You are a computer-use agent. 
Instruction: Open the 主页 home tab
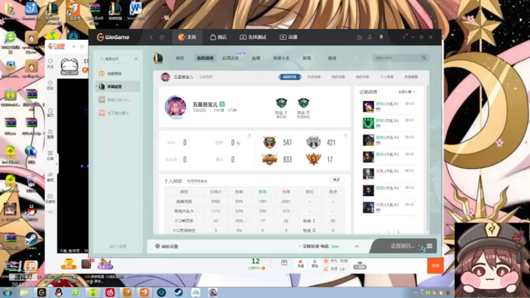[x=187, y=37]
